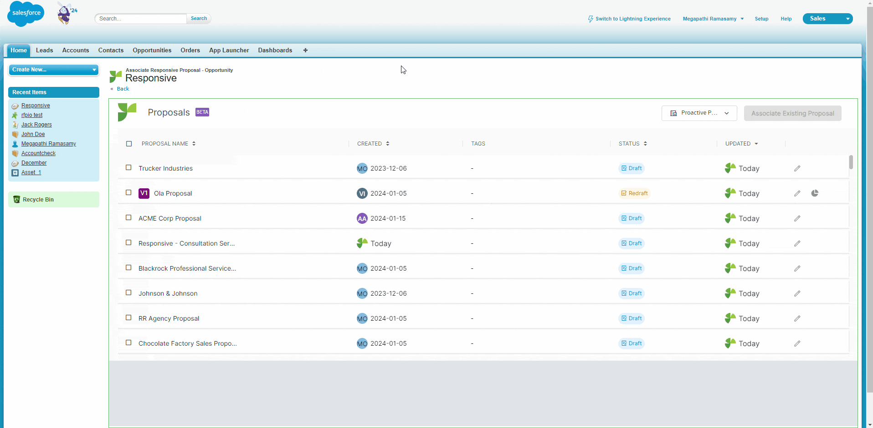
Task: Check the Trucker Industries row checkbox
Action: [128, 167]
